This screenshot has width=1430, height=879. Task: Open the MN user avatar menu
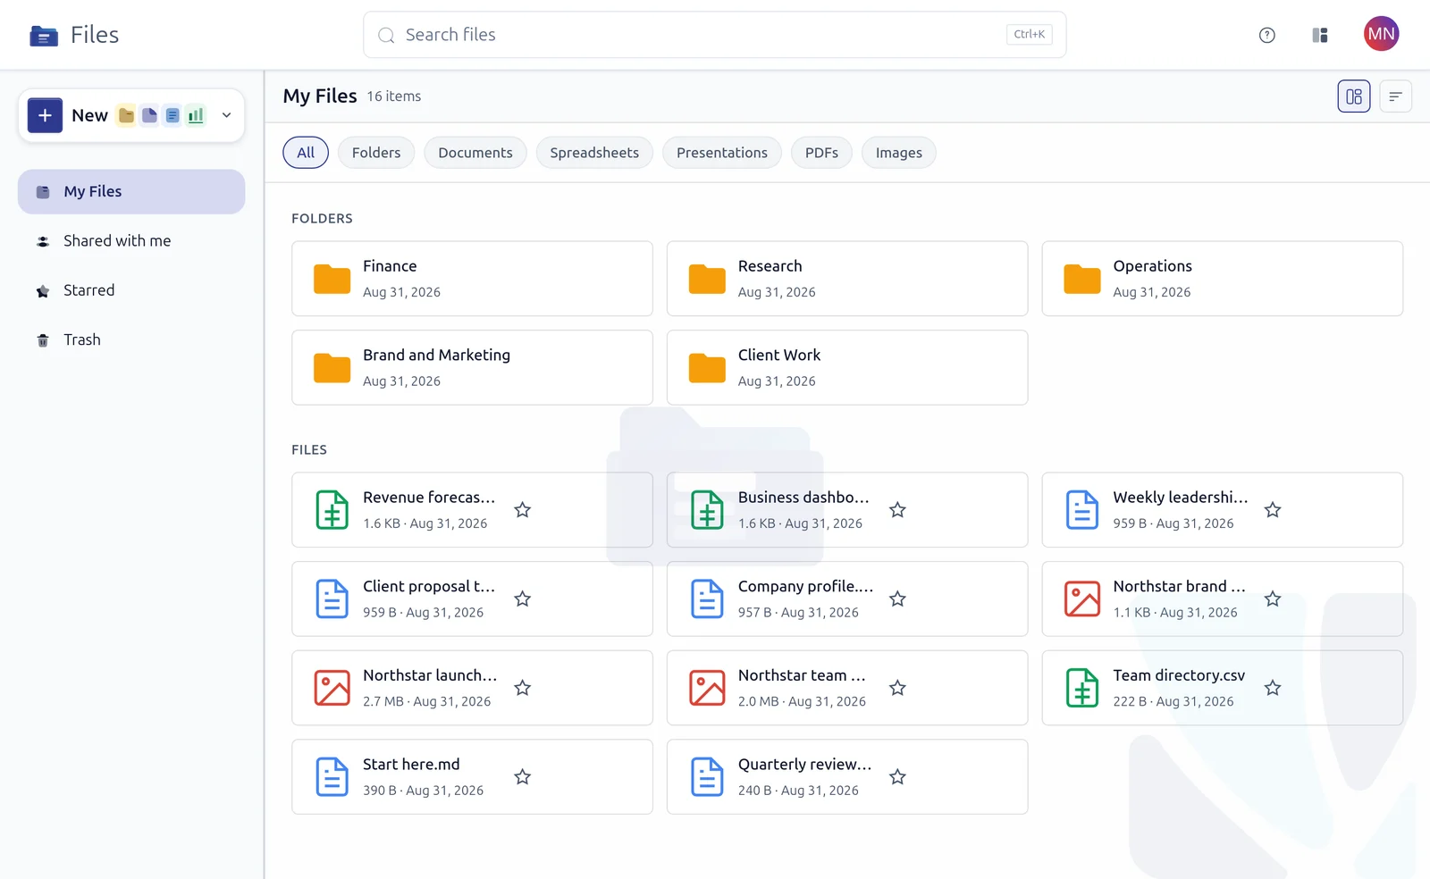(x=1381, y=34)
